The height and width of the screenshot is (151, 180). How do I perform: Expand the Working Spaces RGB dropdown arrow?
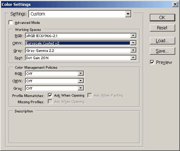(133, 36)
